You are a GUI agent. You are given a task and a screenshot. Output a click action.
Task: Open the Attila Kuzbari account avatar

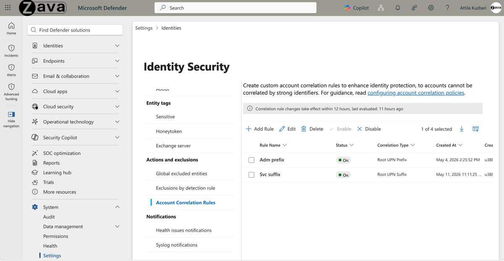[x=496, y=8]
